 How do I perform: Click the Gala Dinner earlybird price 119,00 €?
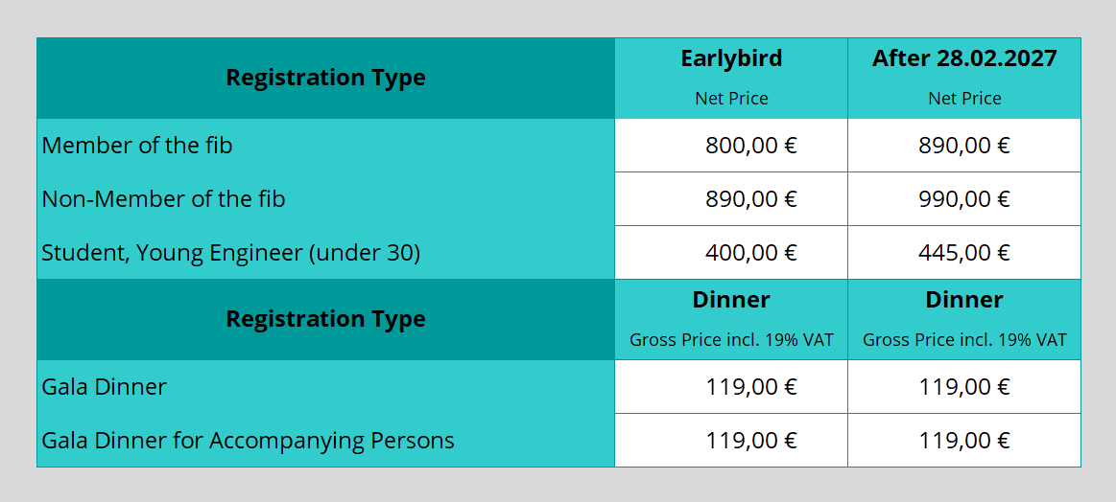751,386
